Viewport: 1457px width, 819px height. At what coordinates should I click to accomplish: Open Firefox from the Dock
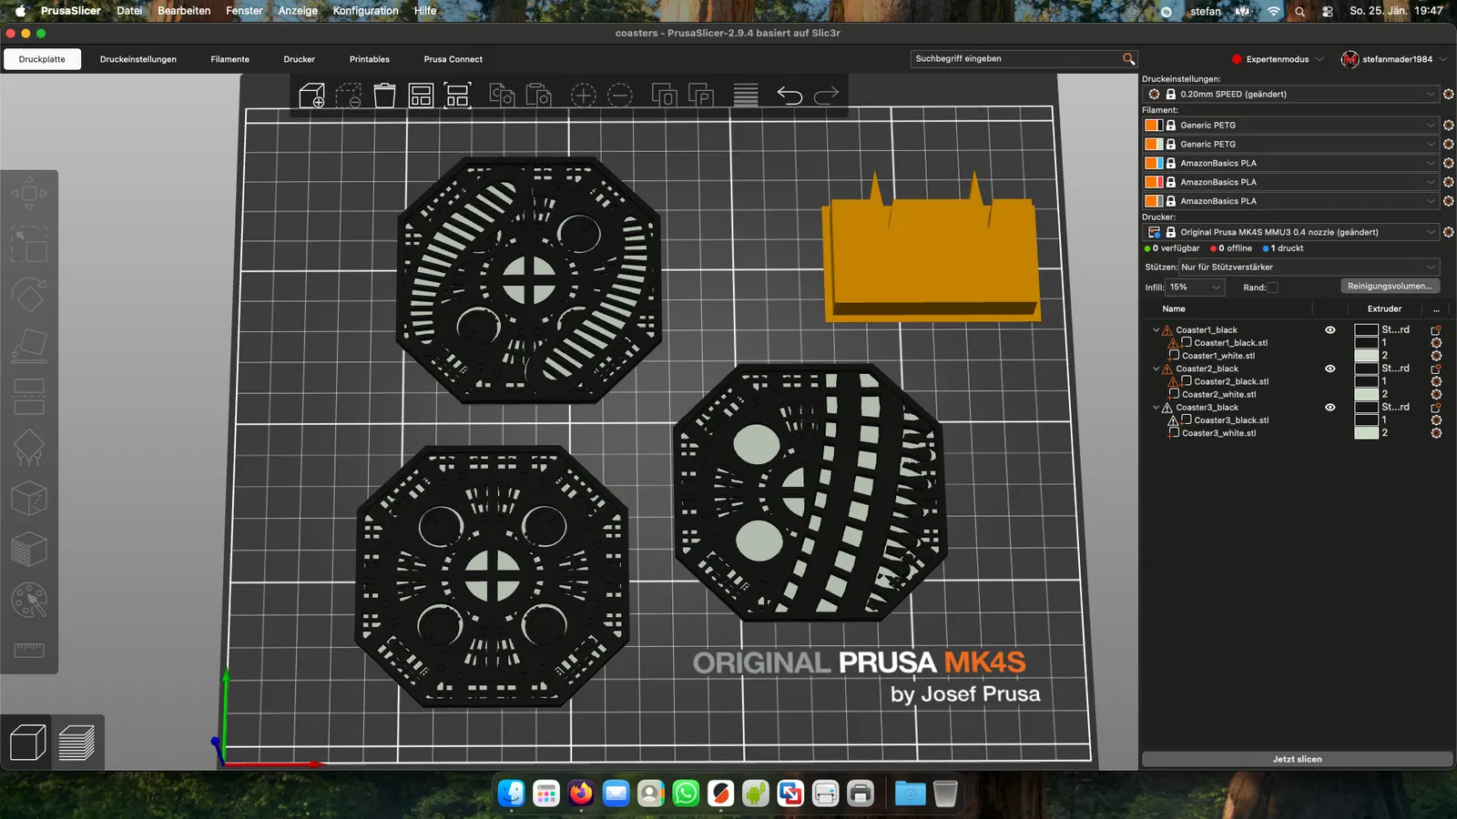click(x=581, y=794)
